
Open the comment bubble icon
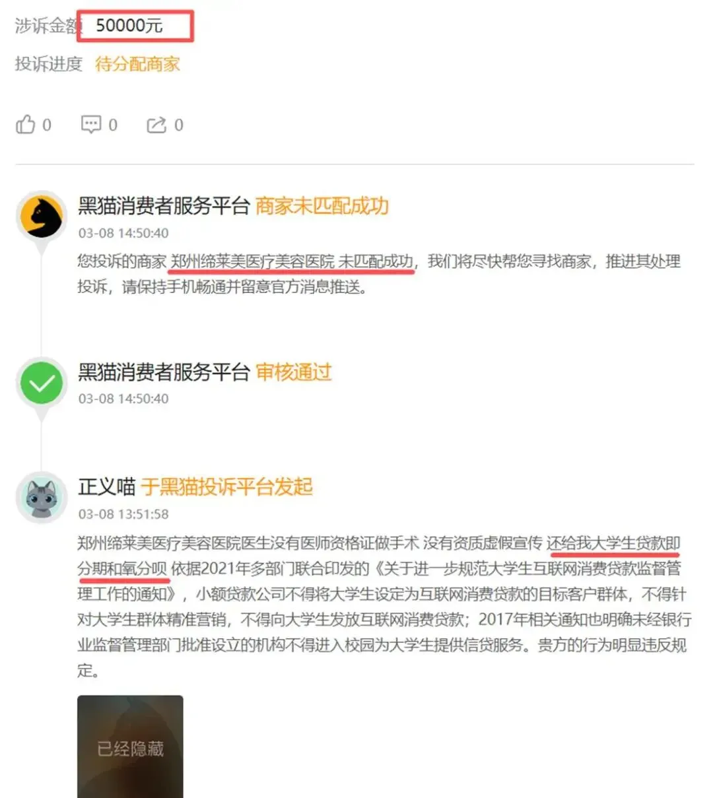coord(90,124)
